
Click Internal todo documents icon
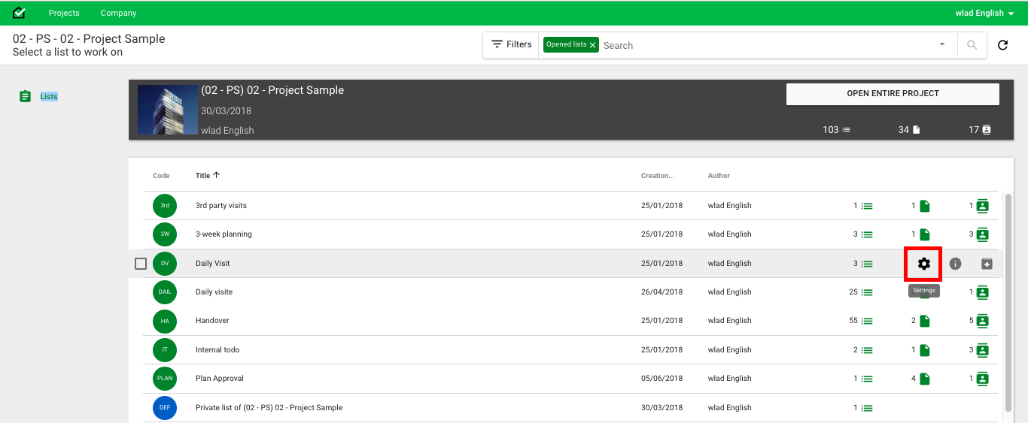pos(925,350)
